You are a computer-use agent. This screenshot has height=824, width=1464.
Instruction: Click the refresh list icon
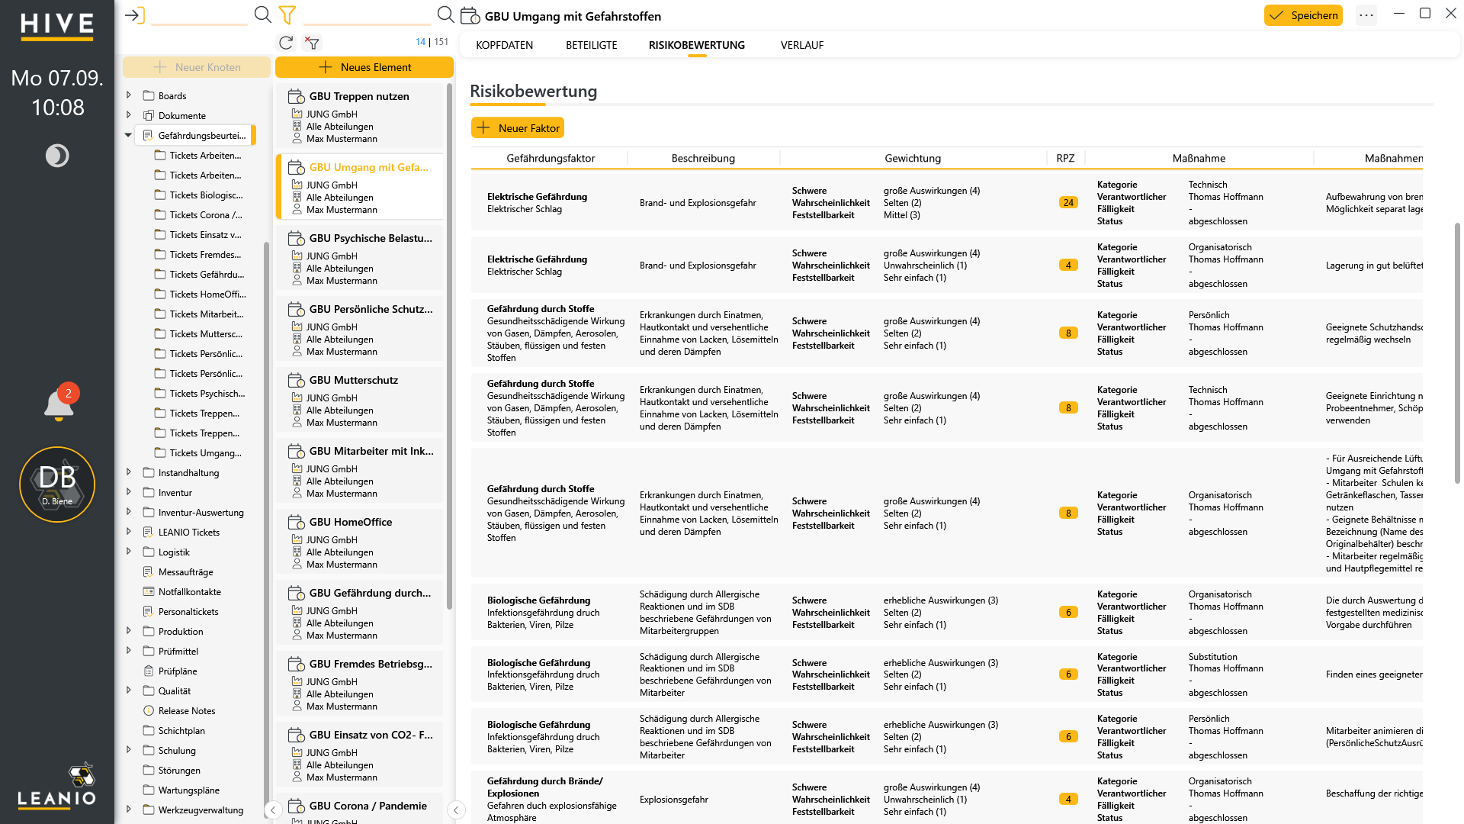286,43
